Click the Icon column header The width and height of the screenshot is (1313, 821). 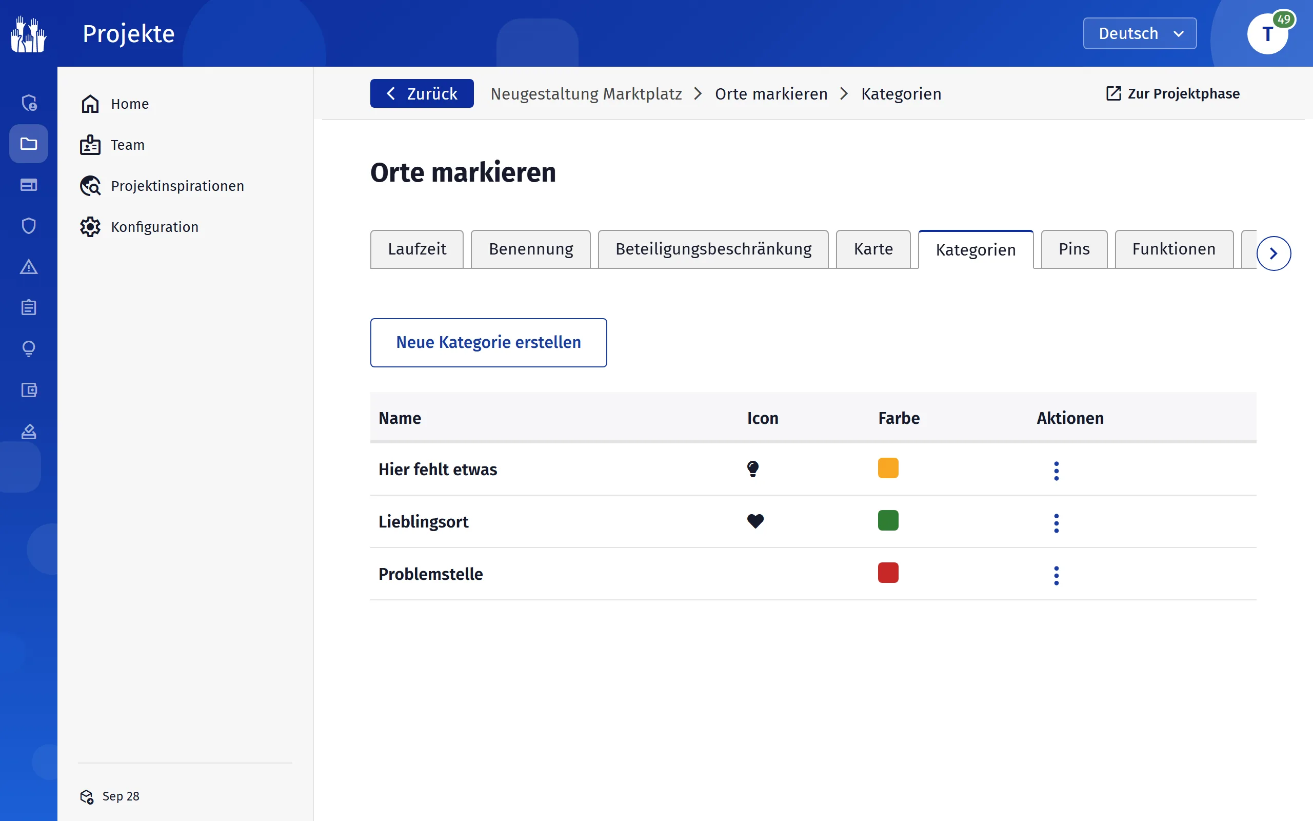(763, 418)
